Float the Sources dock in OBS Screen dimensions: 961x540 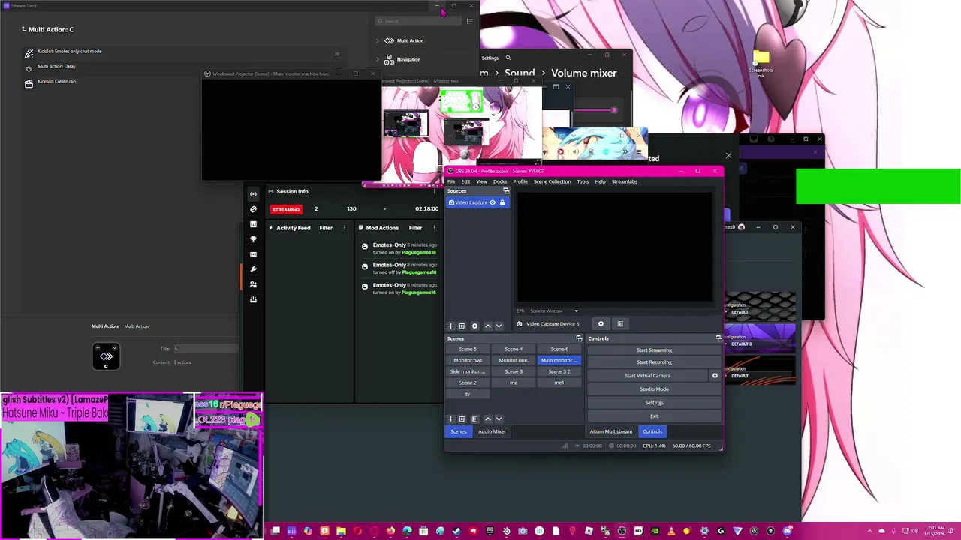pos(506,190)
